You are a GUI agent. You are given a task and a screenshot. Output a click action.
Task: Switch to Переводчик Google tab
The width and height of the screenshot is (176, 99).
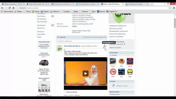(x=135, y=4)
